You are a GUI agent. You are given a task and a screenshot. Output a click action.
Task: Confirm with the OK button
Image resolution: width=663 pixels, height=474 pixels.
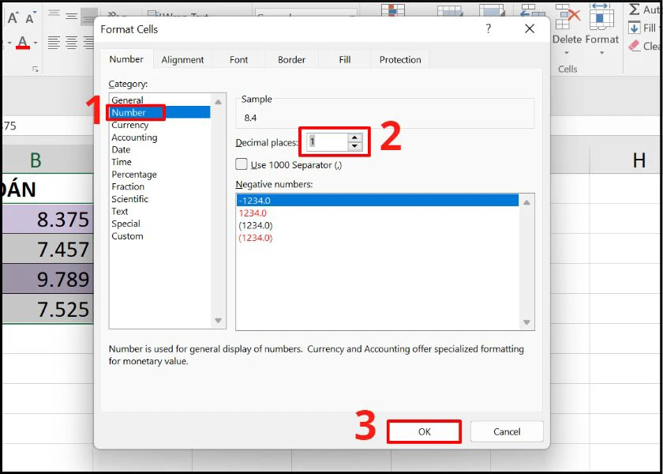[x=424, y=431]
